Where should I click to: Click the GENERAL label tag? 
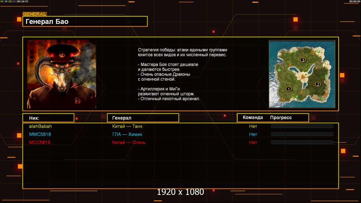35,14
